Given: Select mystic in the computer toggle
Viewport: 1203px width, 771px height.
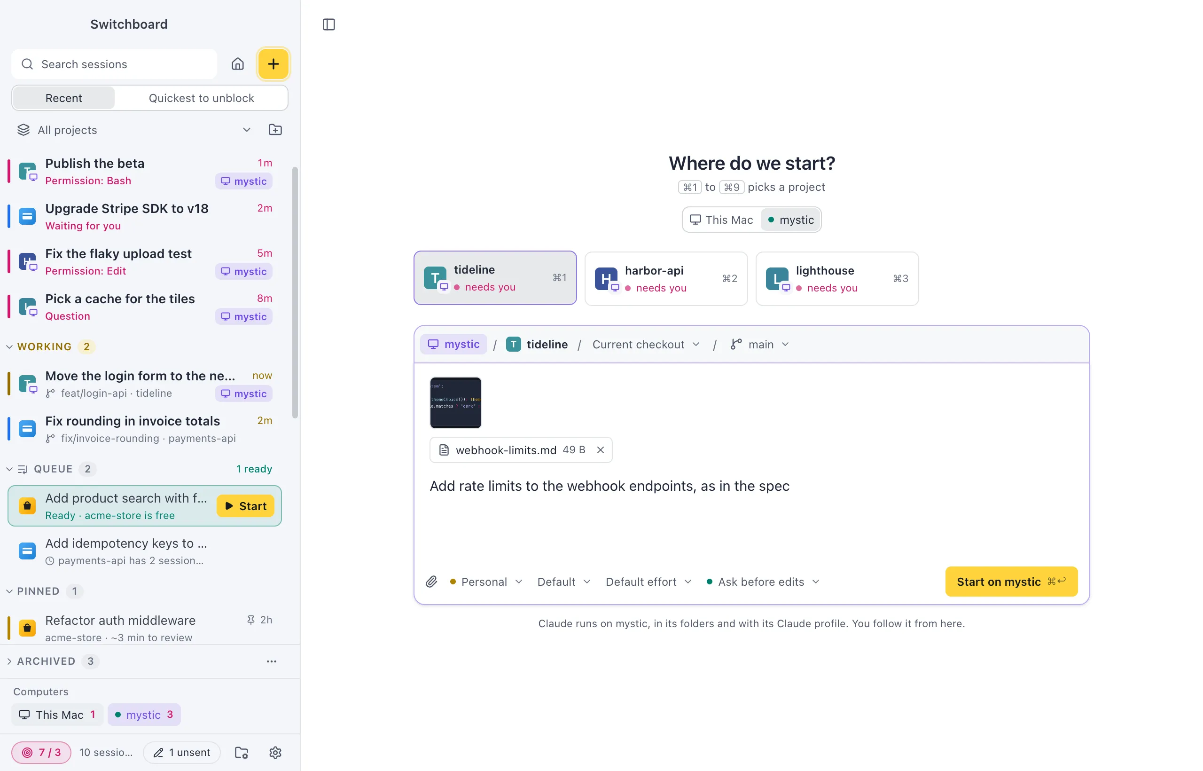Looking at the screenshot, I should pyautogui.click(x=791, y=220).
